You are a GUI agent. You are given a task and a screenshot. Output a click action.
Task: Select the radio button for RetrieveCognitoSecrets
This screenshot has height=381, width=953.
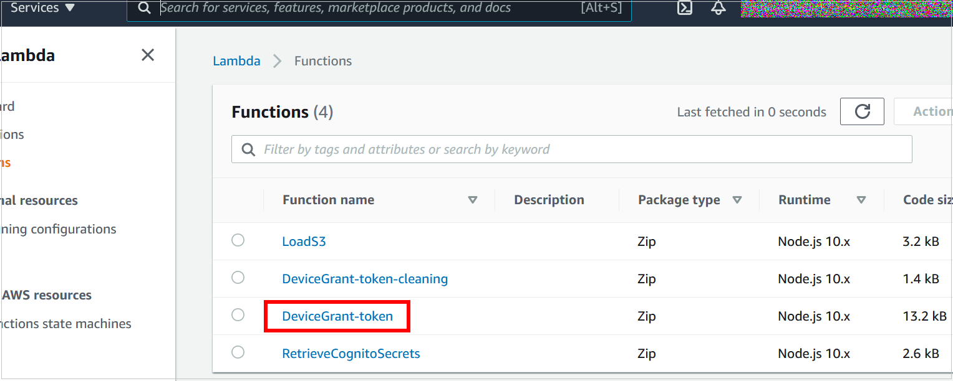pyautogui.click(x=238, y=352)
